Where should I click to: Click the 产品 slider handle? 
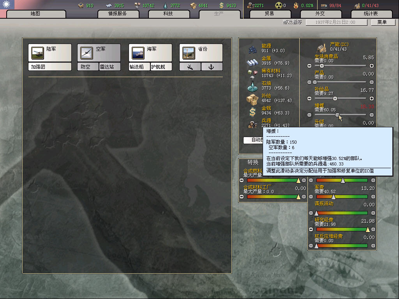(315, 82)
